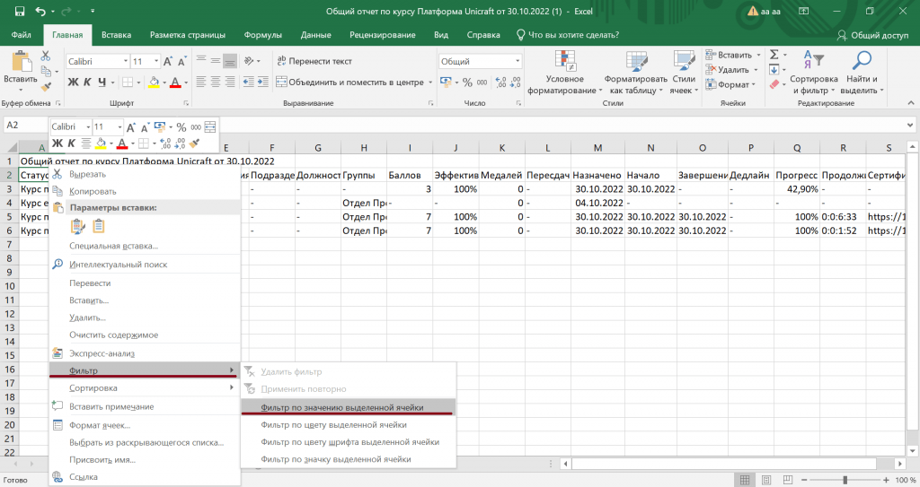This screenshot has width=920, height=487.
Task: Click the Save icon in the title bar
Action: pos(20,11)
